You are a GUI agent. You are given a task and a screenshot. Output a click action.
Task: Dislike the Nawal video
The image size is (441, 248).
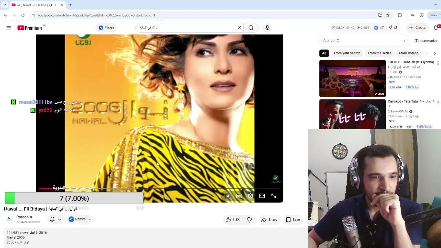coord(249,219)
